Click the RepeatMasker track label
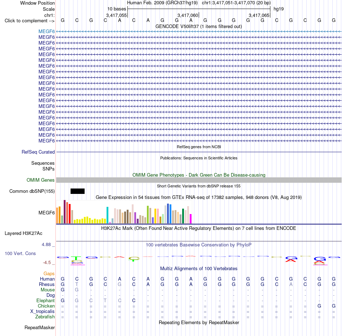This screenshot has height=336, width=342. tap(40, 327)
